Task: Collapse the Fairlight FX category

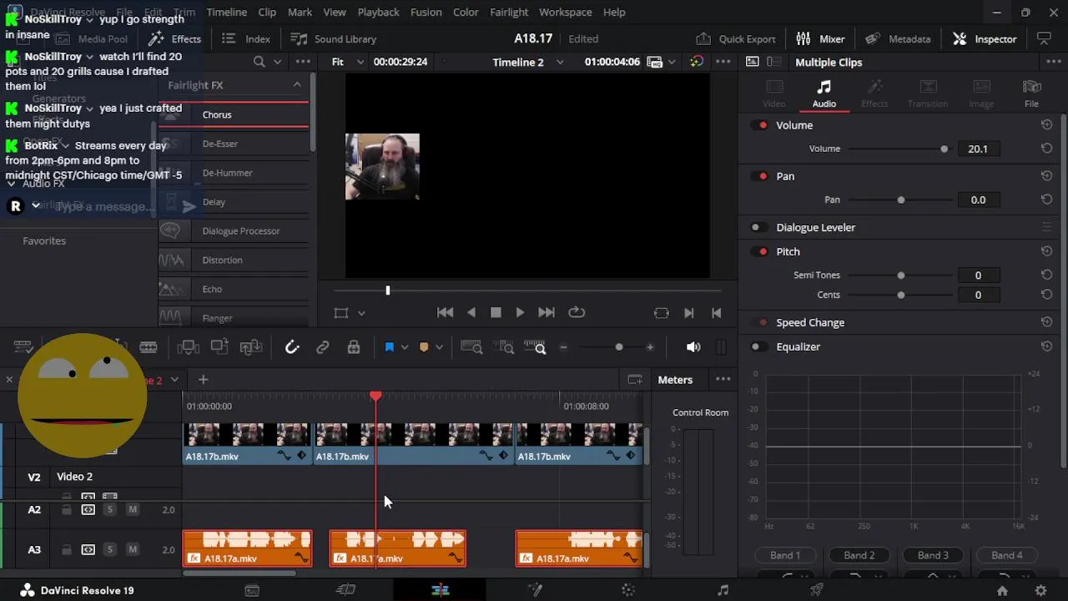Action: click(x=296, y=85)
